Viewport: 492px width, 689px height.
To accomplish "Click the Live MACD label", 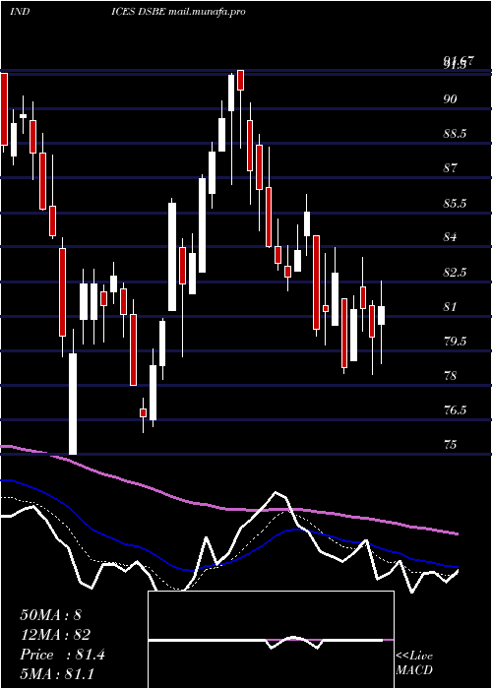I will click(414, 663).
